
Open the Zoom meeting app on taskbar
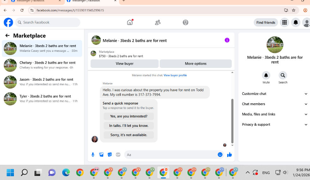coord(52,172)
